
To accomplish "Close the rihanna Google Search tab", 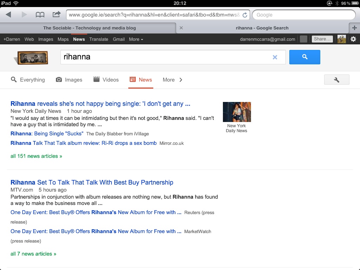I will tap(181, 28).
